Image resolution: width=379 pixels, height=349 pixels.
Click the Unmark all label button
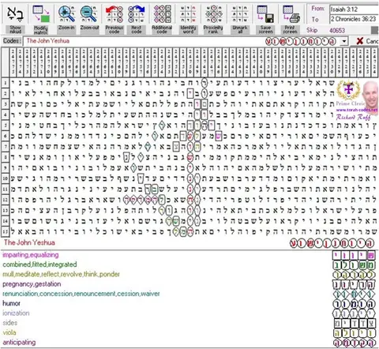tap(240, 29)
